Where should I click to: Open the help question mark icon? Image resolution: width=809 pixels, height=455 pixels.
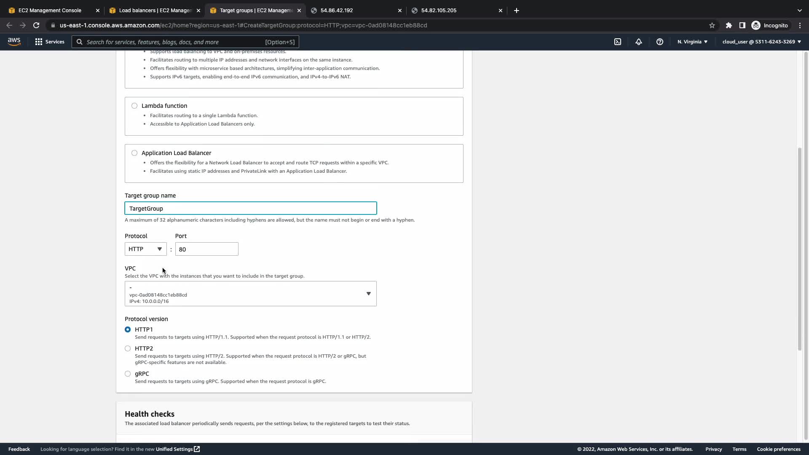pyautogui.click(x=660, y=42)
